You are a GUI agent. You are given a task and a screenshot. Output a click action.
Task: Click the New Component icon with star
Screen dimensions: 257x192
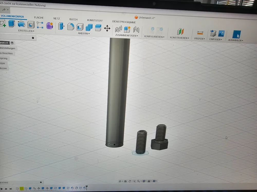point(127,29)
